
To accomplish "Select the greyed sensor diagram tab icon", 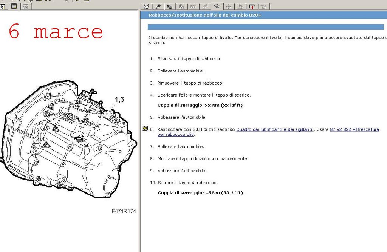I will point(240,7).
